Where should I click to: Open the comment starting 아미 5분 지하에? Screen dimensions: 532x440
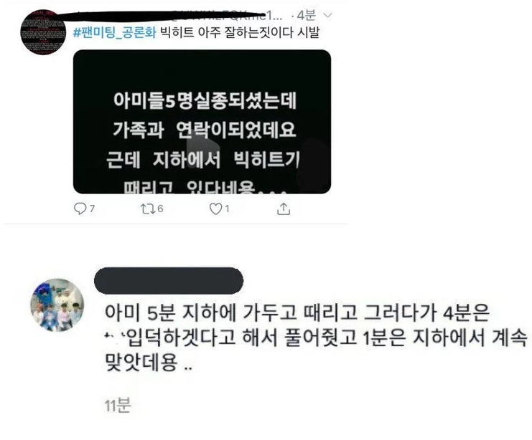click(315, 338)
